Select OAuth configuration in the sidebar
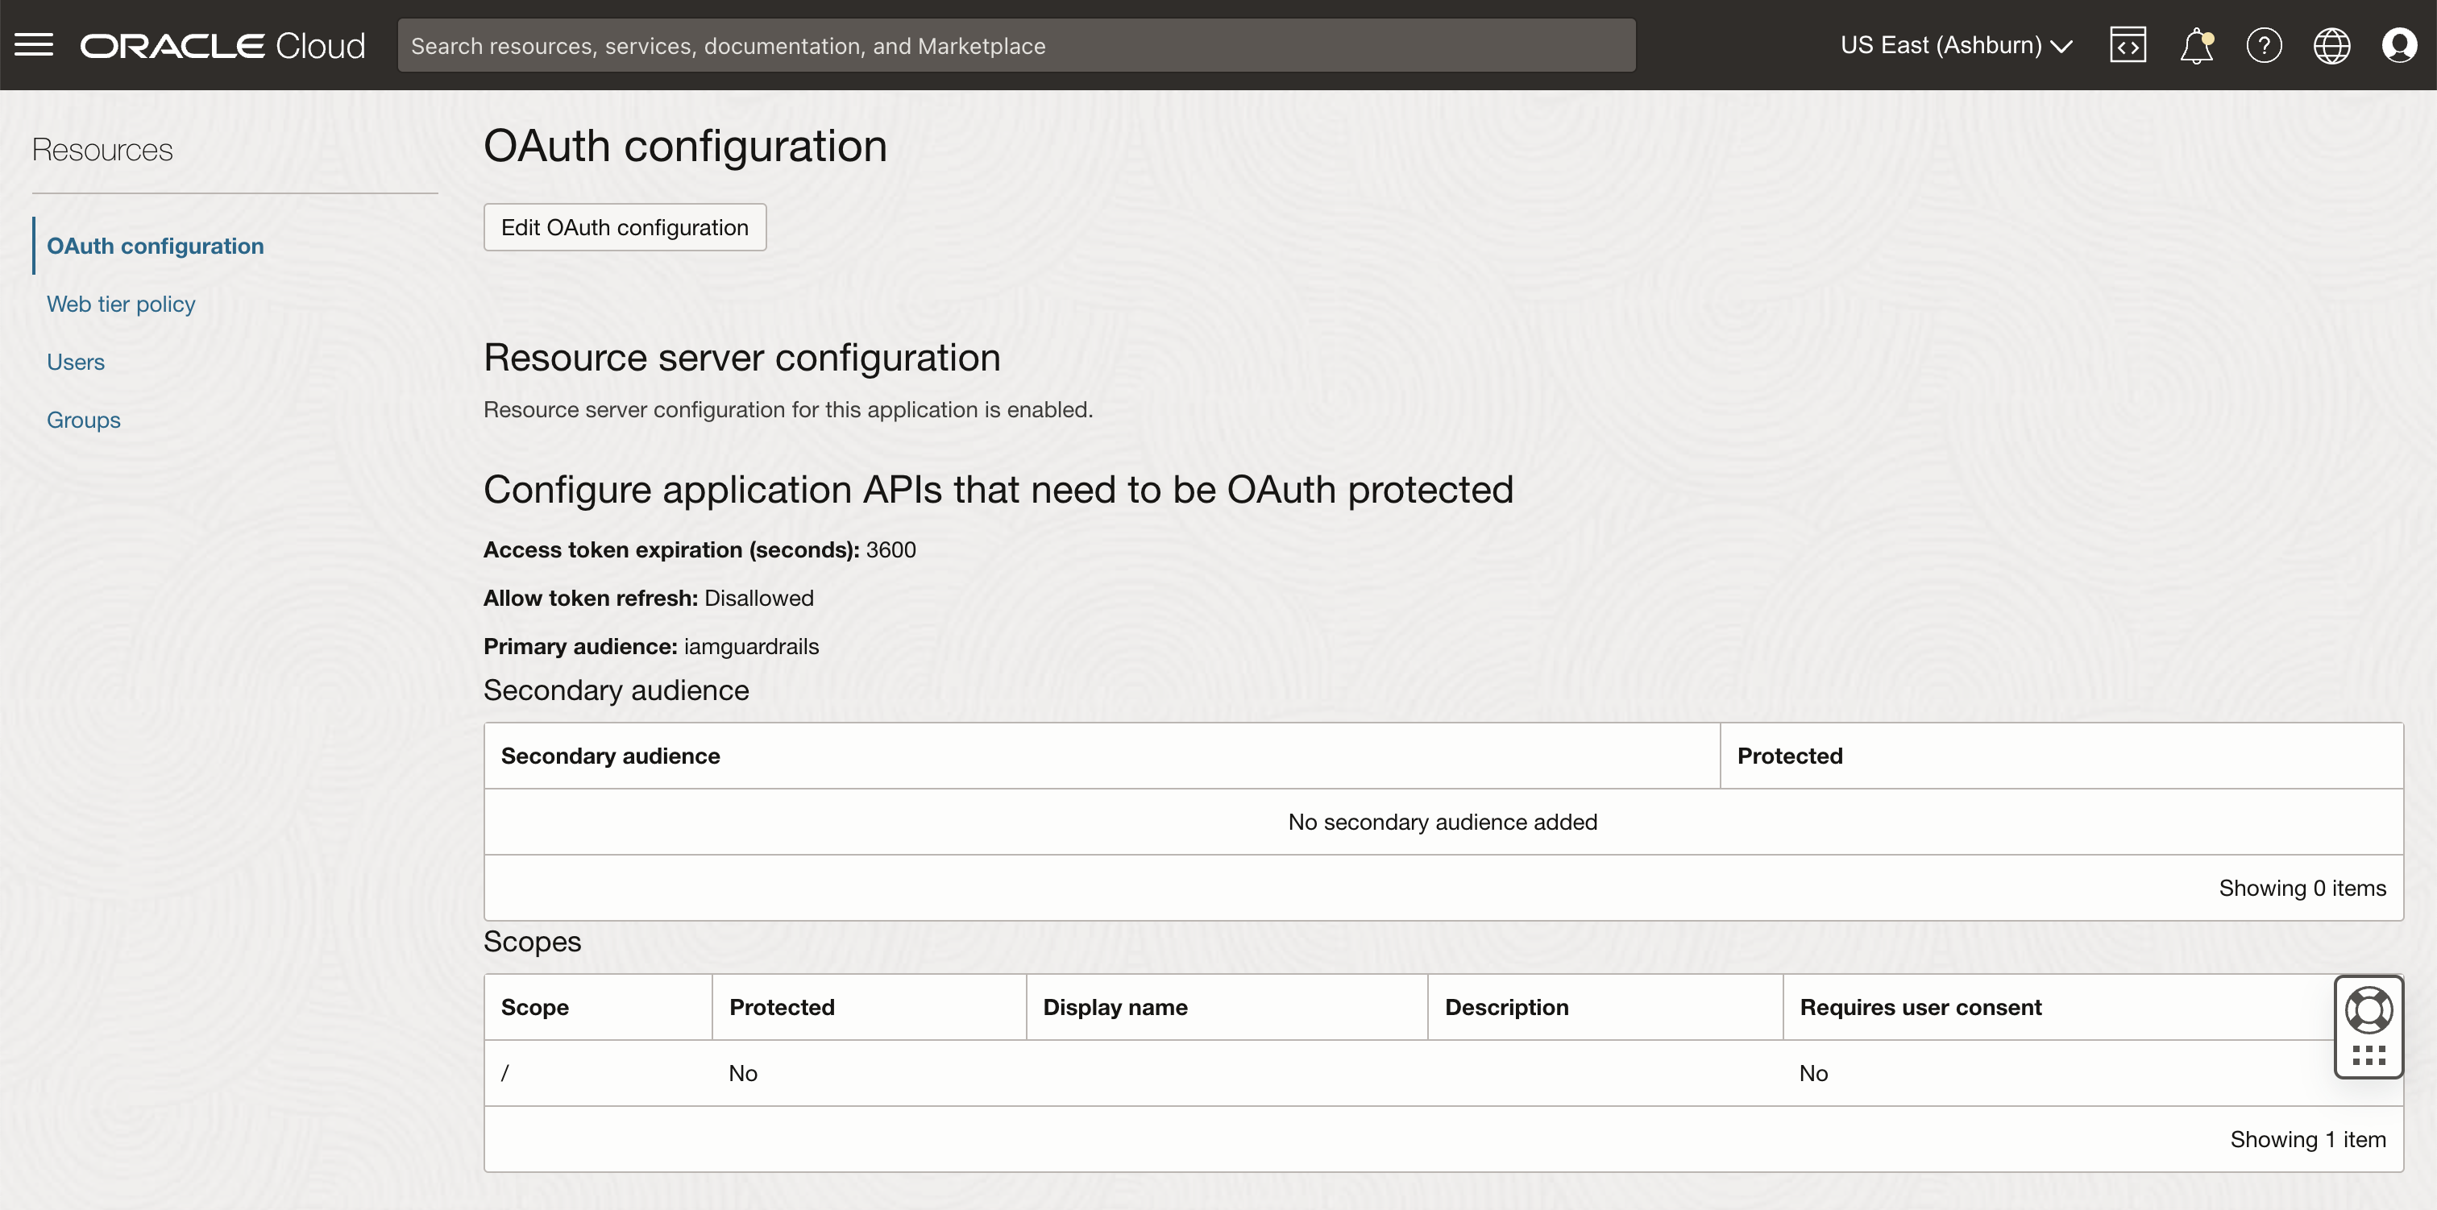The width and height of the screenshot is (2437, 1210). pyautogui.click(x=156, y=245)
